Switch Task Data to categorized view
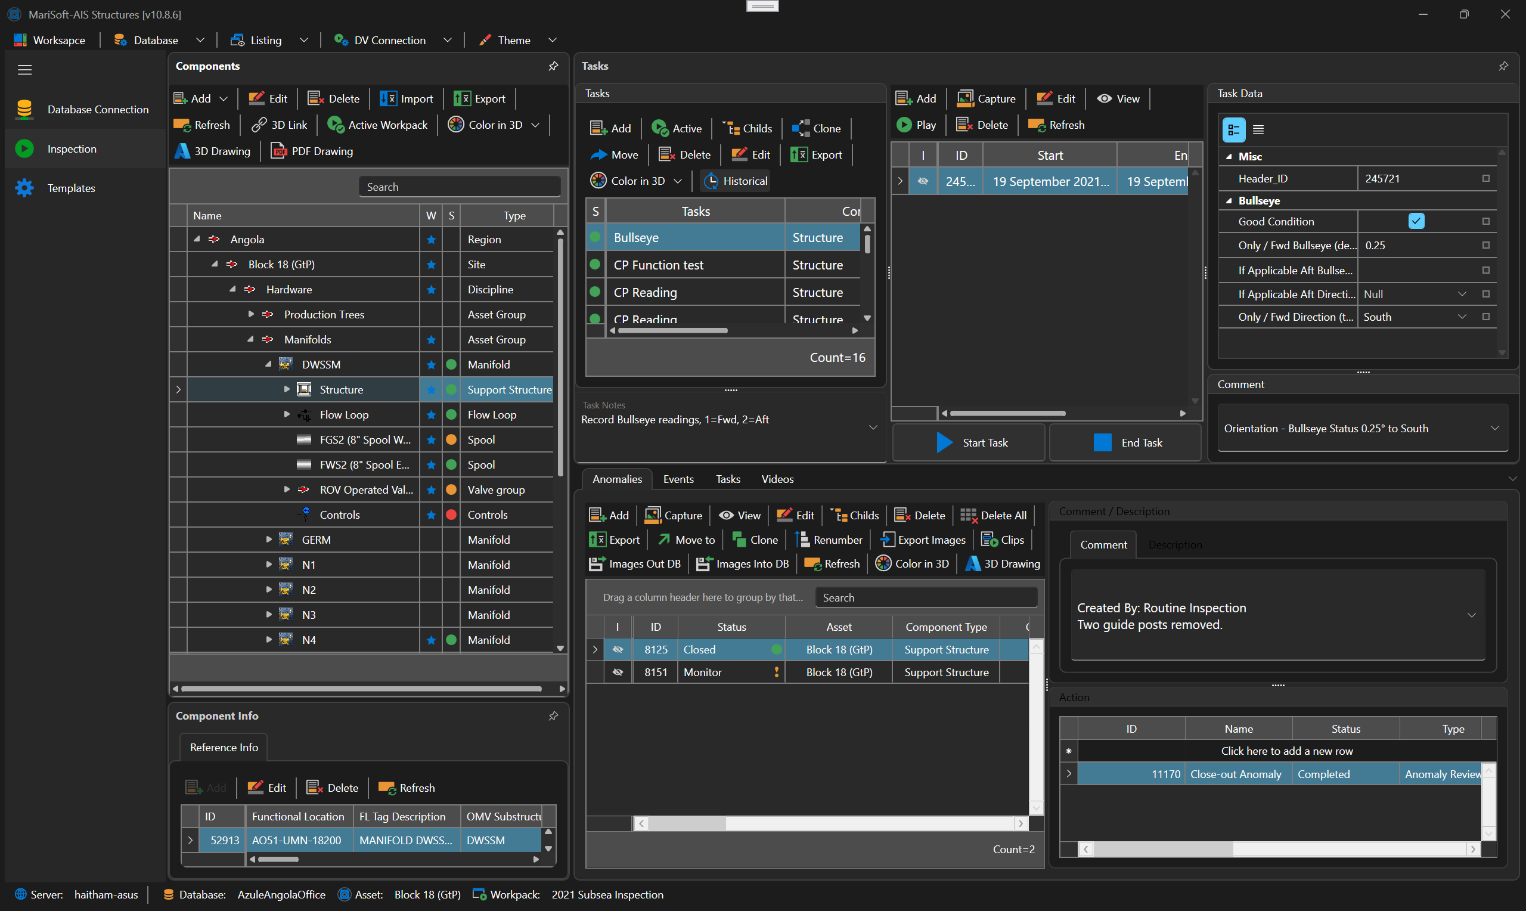The image size is (1526, 911). [x=1233, y=129]
